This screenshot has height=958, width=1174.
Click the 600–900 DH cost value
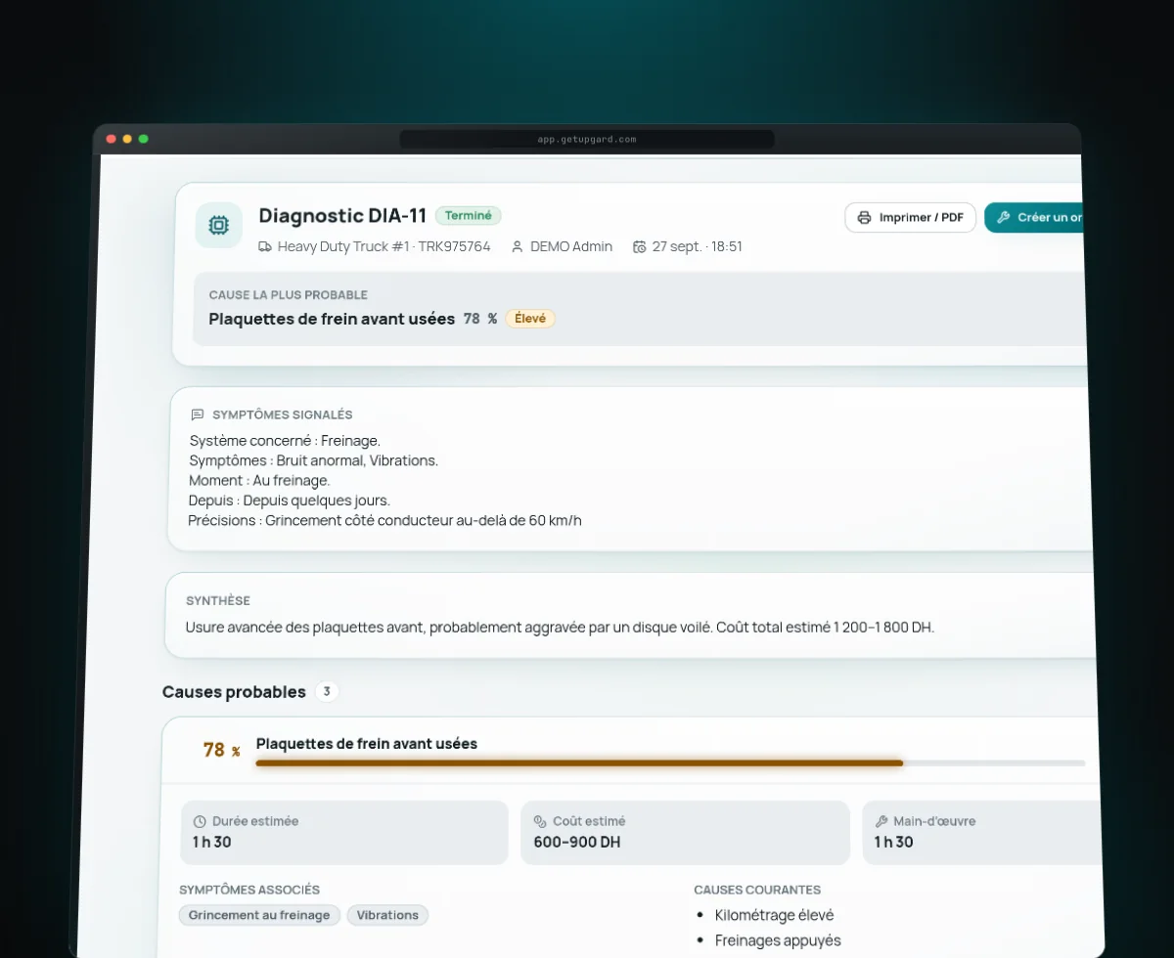click(x=577, y=842)
